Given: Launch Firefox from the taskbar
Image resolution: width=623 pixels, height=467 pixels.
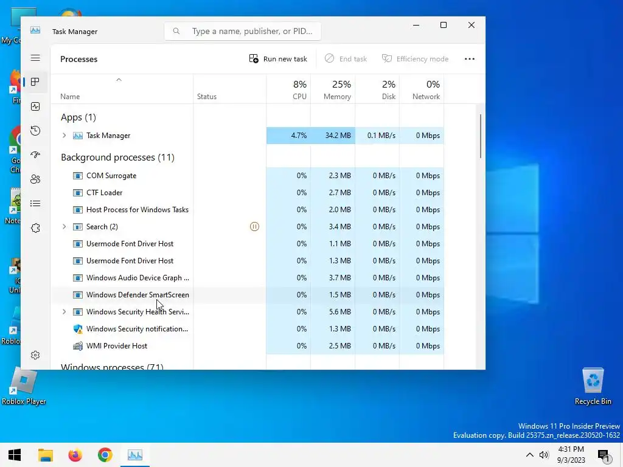Looking at the screenshot, I should (x=75, y=455).
